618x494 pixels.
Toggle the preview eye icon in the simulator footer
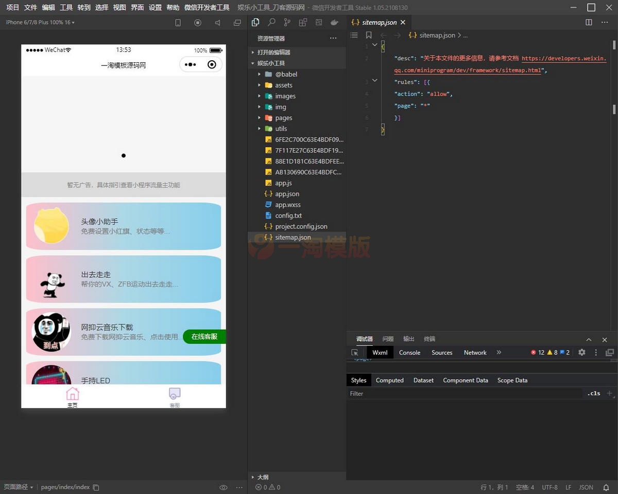(x=224, y=487)
